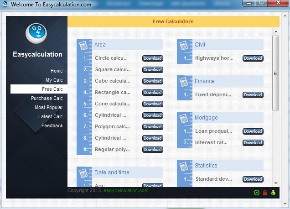
Task: Download the Square calculator
Action: 153,70
